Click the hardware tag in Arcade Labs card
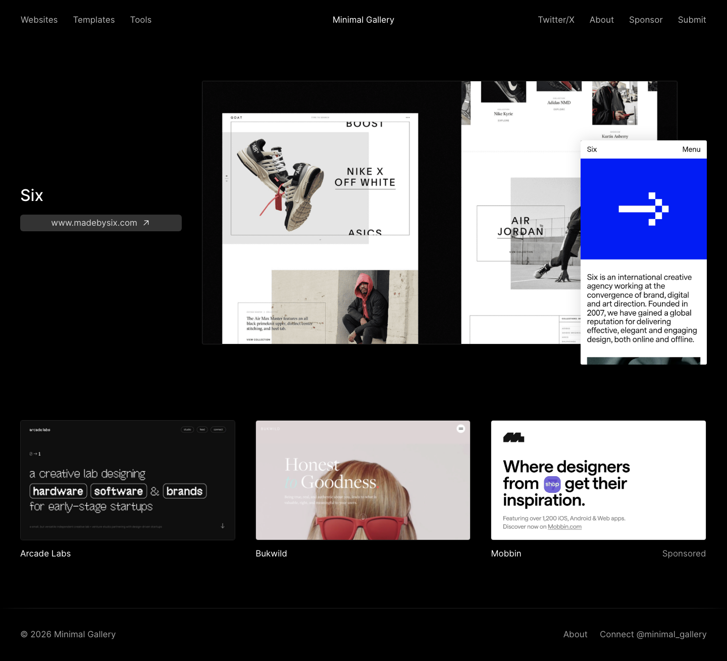Image resolution: width=727 pixels, height=661 pixels. click(58, 491)
